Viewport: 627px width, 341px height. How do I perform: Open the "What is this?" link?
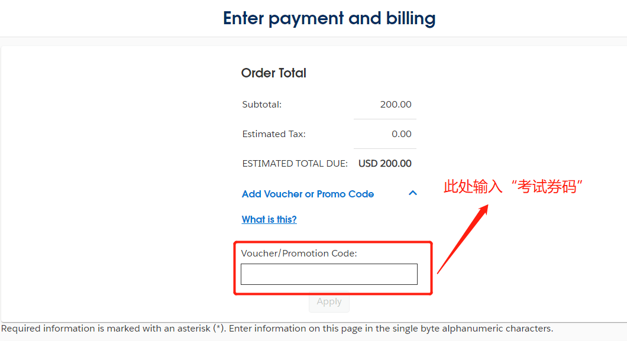(x=269, y=219)
